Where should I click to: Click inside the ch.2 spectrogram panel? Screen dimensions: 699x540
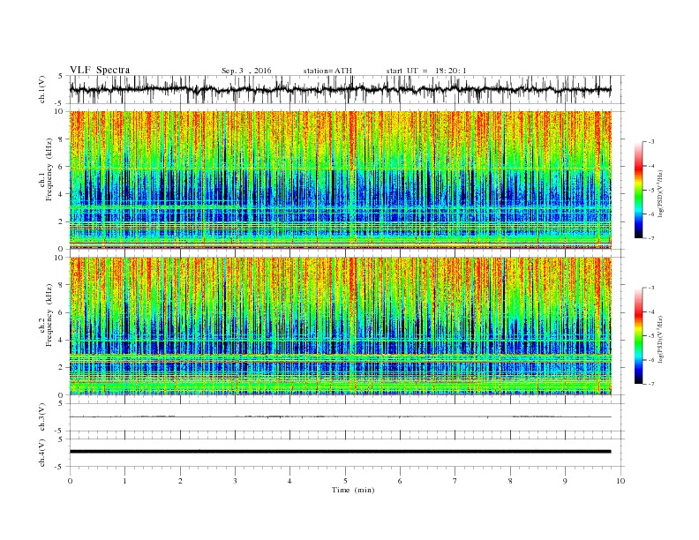tap(340, 326)
